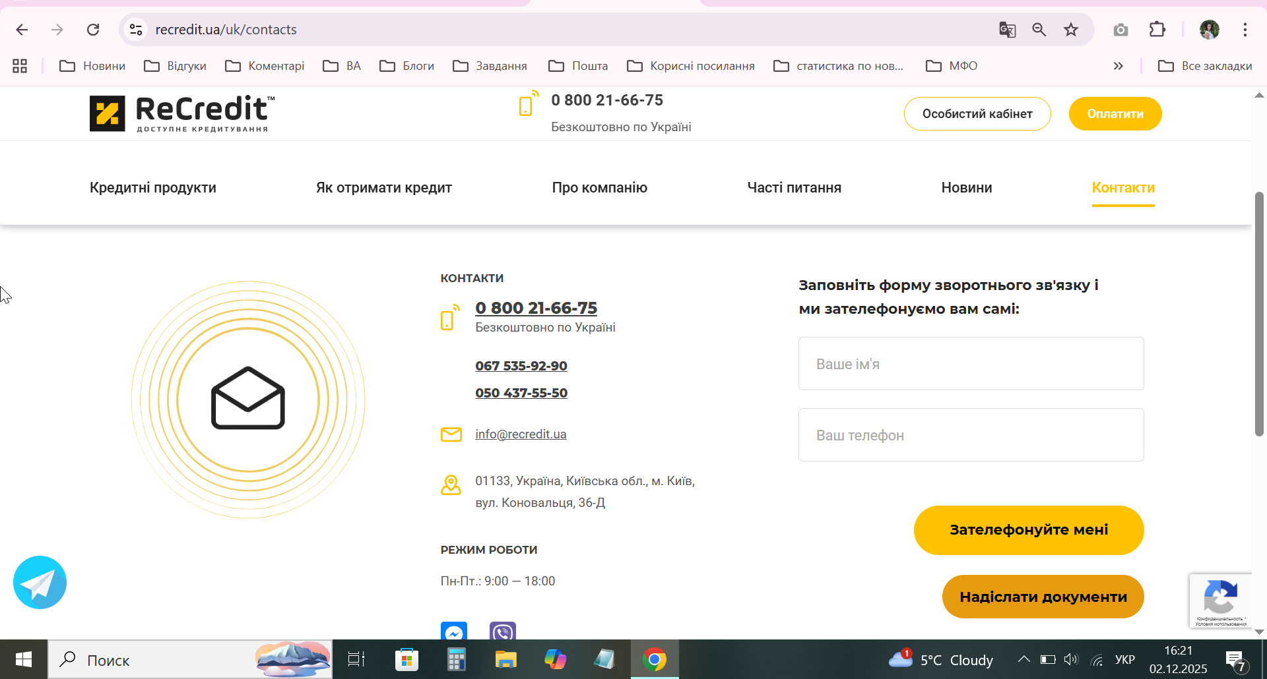Viewport: 1267px width, 679px height.
Task: Click the ReCredit logo
Action: (x=182, y=113)
